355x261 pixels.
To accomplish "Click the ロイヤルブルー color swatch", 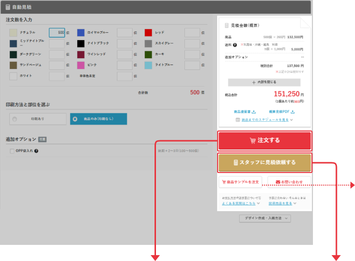I will [x=81, y=33].
